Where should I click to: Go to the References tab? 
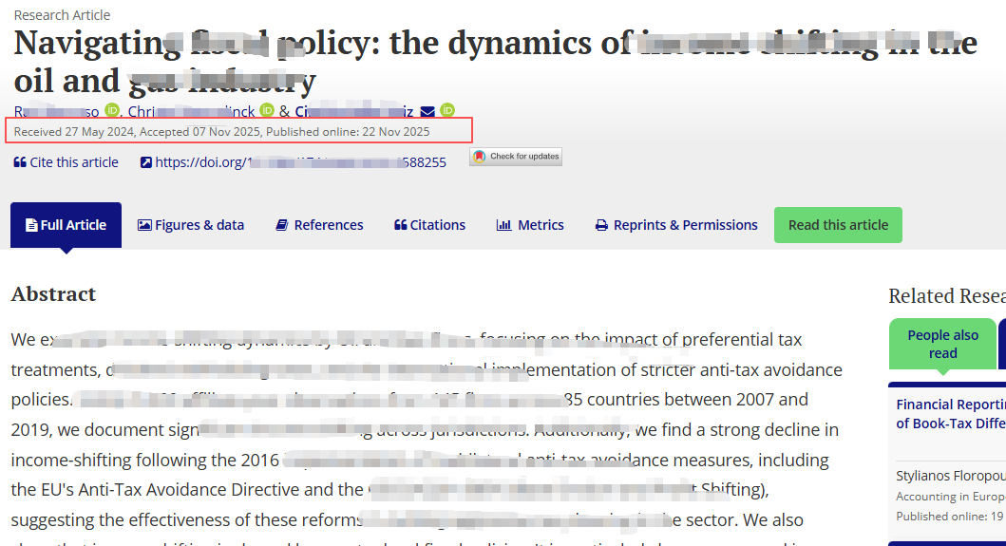[319, 225]
